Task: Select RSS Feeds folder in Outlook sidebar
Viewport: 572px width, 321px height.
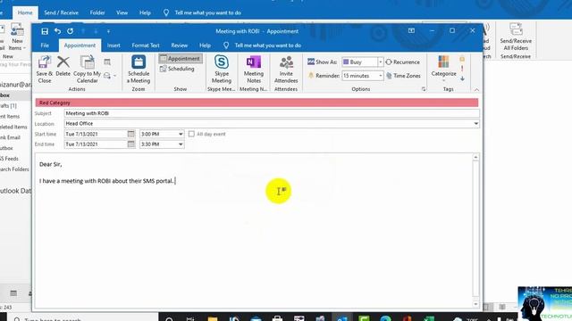Action: click(x=10, y=159)
